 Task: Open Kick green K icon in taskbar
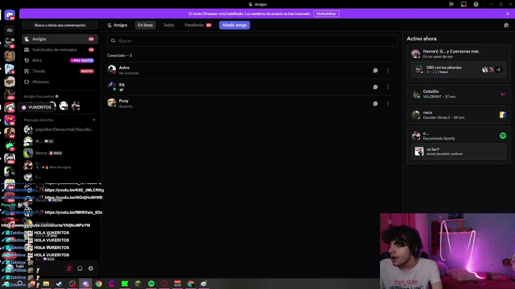125,284
